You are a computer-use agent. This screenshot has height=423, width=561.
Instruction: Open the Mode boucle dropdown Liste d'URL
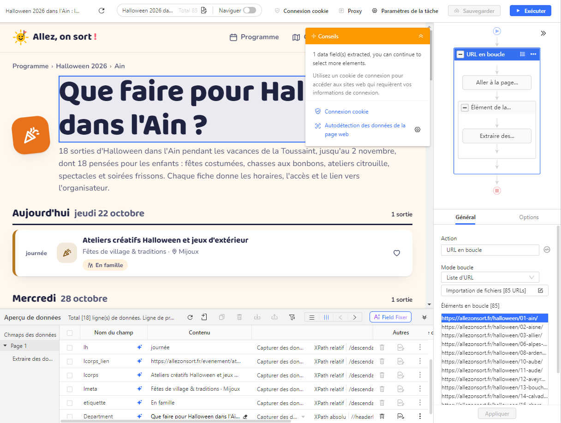[490, 278]
